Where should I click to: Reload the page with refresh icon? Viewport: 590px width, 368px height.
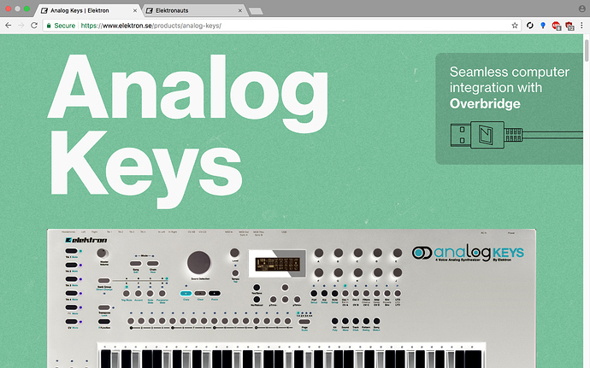pos(34,26)
